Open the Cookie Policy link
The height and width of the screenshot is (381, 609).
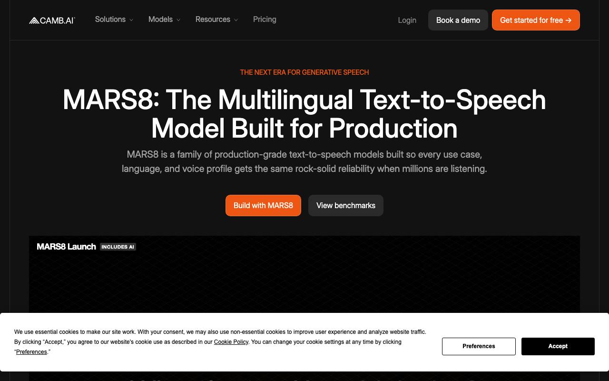[x=231, y=342]
